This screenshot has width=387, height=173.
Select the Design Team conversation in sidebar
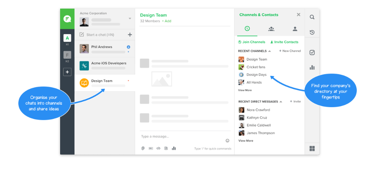105,83
